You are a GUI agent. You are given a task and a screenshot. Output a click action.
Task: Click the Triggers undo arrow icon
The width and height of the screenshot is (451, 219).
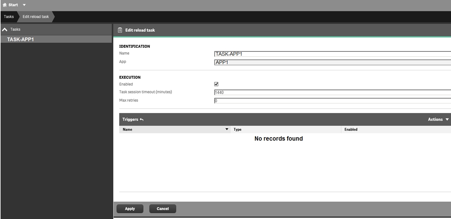click(x=142, y=120)
